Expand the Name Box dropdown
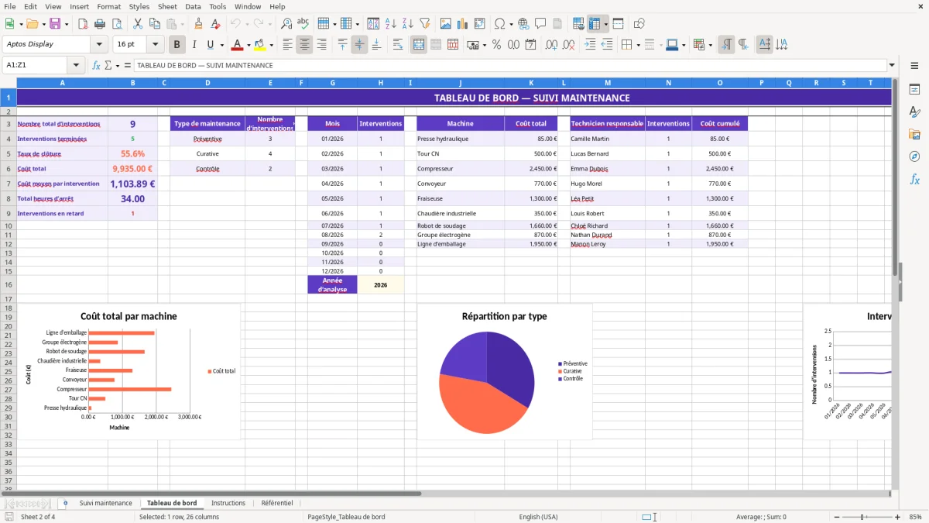The image size is (929, 523). [75, 66]
